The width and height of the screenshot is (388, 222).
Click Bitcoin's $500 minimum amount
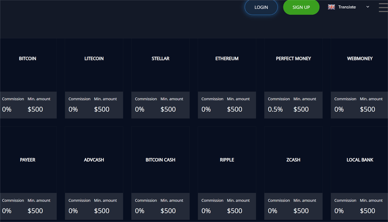point(35,109)
